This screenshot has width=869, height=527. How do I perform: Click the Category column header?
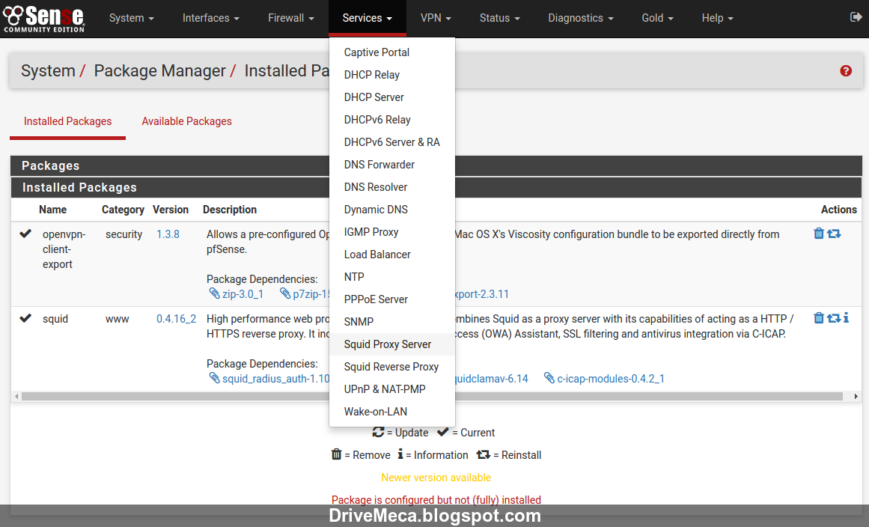pos(123,210)
